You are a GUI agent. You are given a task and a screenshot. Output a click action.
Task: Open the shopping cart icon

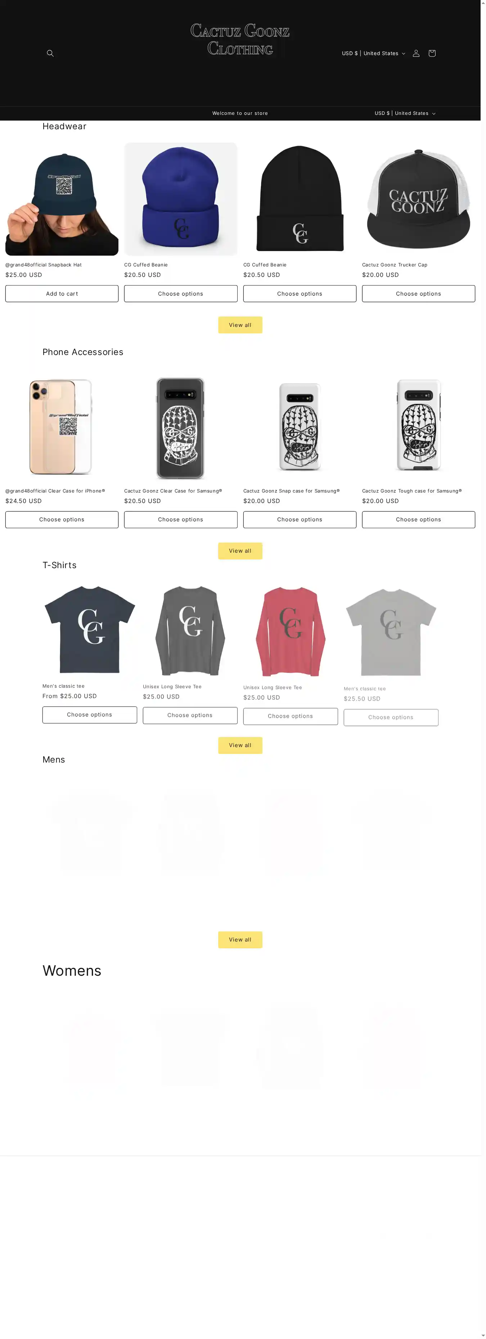431,53
